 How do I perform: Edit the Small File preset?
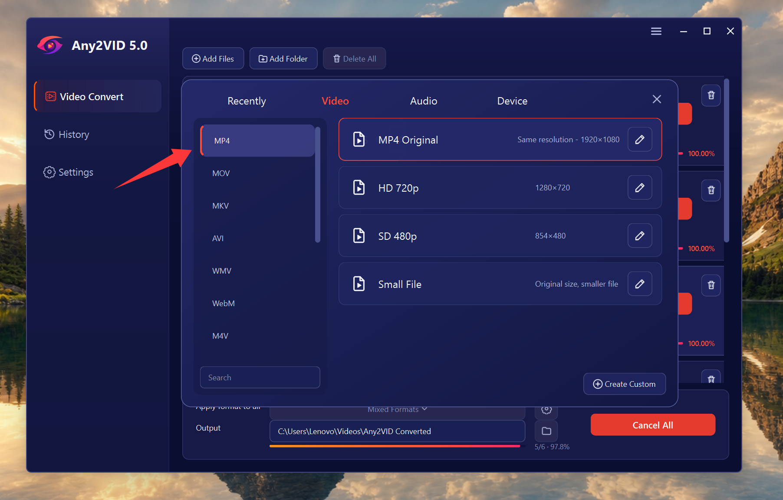(640, 284)
